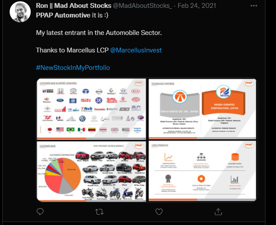Click Ron's profile avatar picture

click(x=20, y=12)
